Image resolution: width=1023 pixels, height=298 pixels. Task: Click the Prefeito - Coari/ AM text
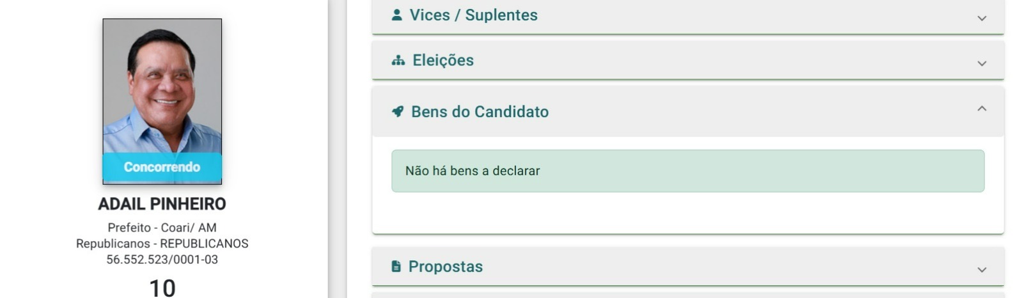(162, 228)
